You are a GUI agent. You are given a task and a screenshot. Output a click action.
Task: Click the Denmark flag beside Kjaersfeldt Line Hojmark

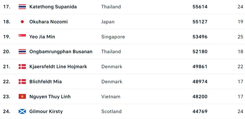pyautogui.click(x=22, y=66)
